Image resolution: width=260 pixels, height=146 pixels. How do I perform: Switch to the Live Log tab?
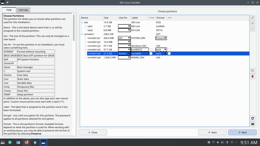tap(23, 10)
